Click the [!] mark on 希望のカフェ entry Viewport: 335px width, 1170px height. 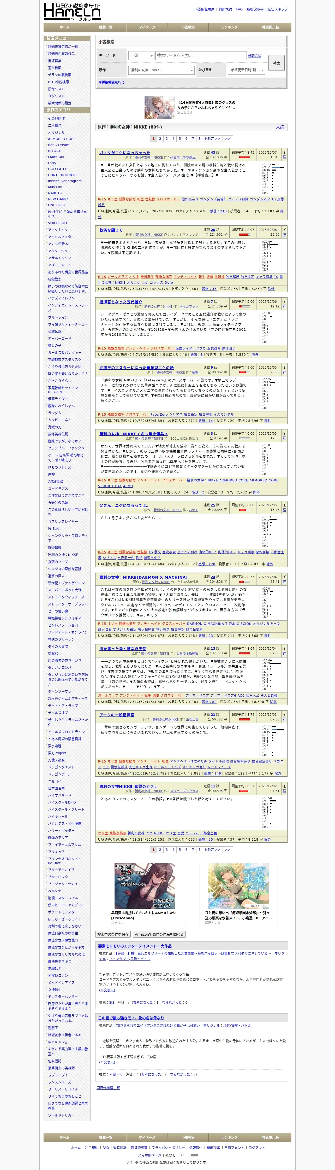284,786
